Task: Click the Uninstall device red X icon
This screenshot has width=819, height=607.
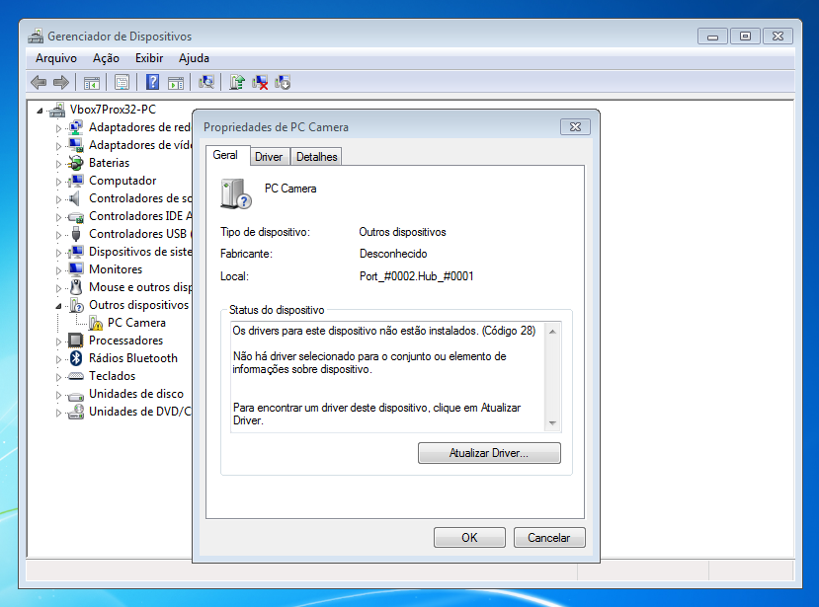Action: (x=260, y=83)
